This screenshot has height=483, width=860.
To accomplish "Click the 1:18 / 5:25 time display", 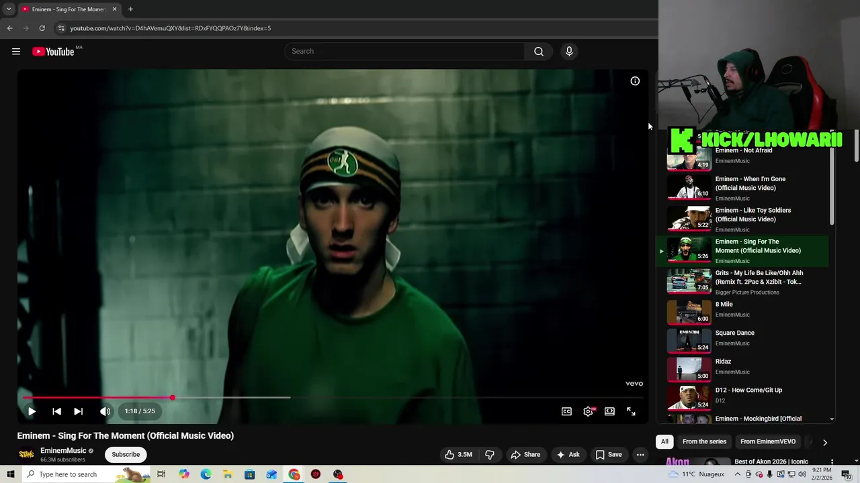I will tap(140, 411).
